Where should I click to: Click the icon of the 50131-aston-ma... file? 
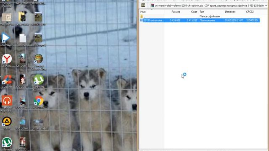pyautogui.click(x=142, y=21)
